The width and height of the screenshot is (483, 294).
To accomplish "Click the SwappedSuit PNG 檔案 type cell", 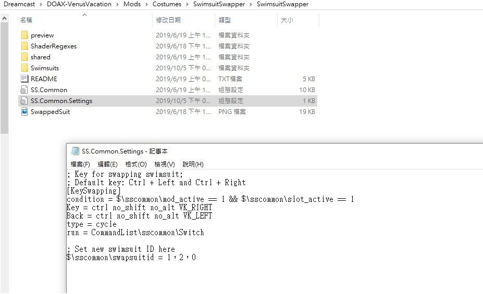I will click(x=232, y=112).
